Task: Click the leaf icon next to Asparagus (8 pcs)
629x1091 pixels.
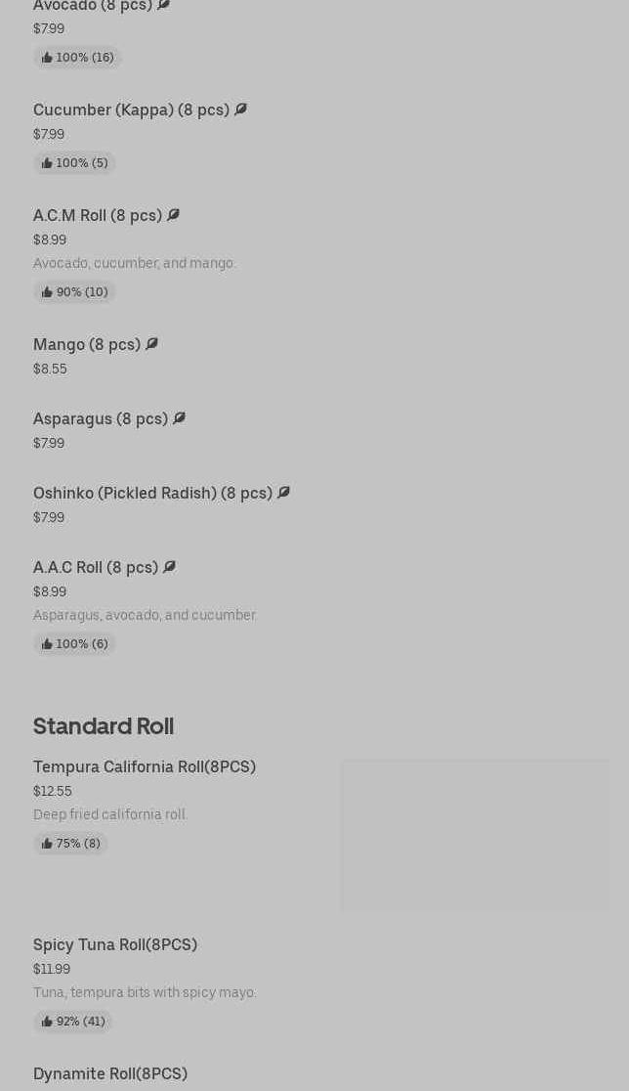Action: [179, 418]
